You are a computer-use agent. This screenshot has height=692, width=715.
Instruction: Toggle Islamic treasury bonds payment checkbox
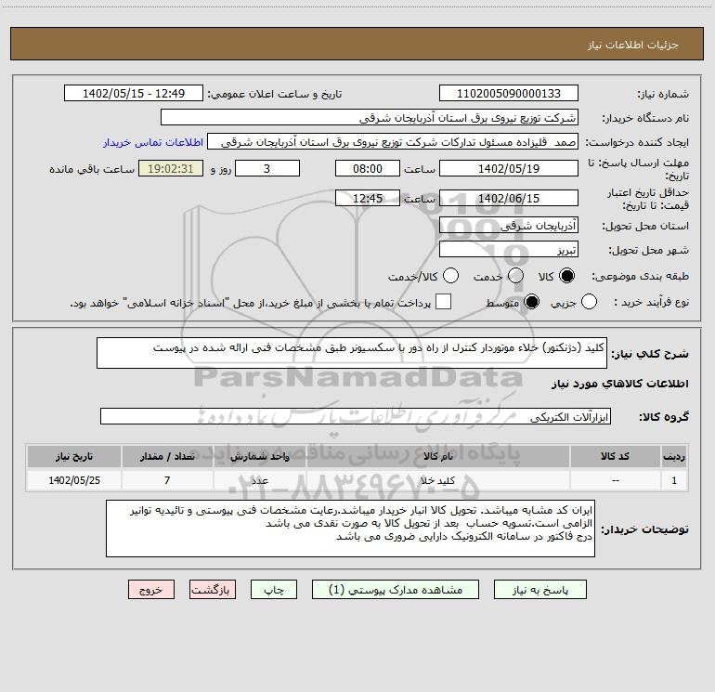(443, 302)
